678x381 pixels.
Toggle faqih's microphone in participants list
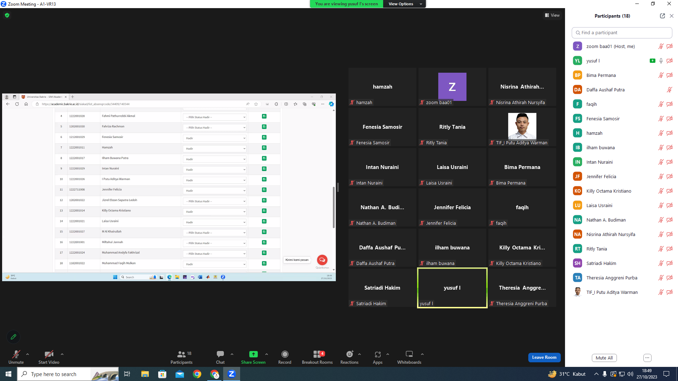(x=661, y=104)
